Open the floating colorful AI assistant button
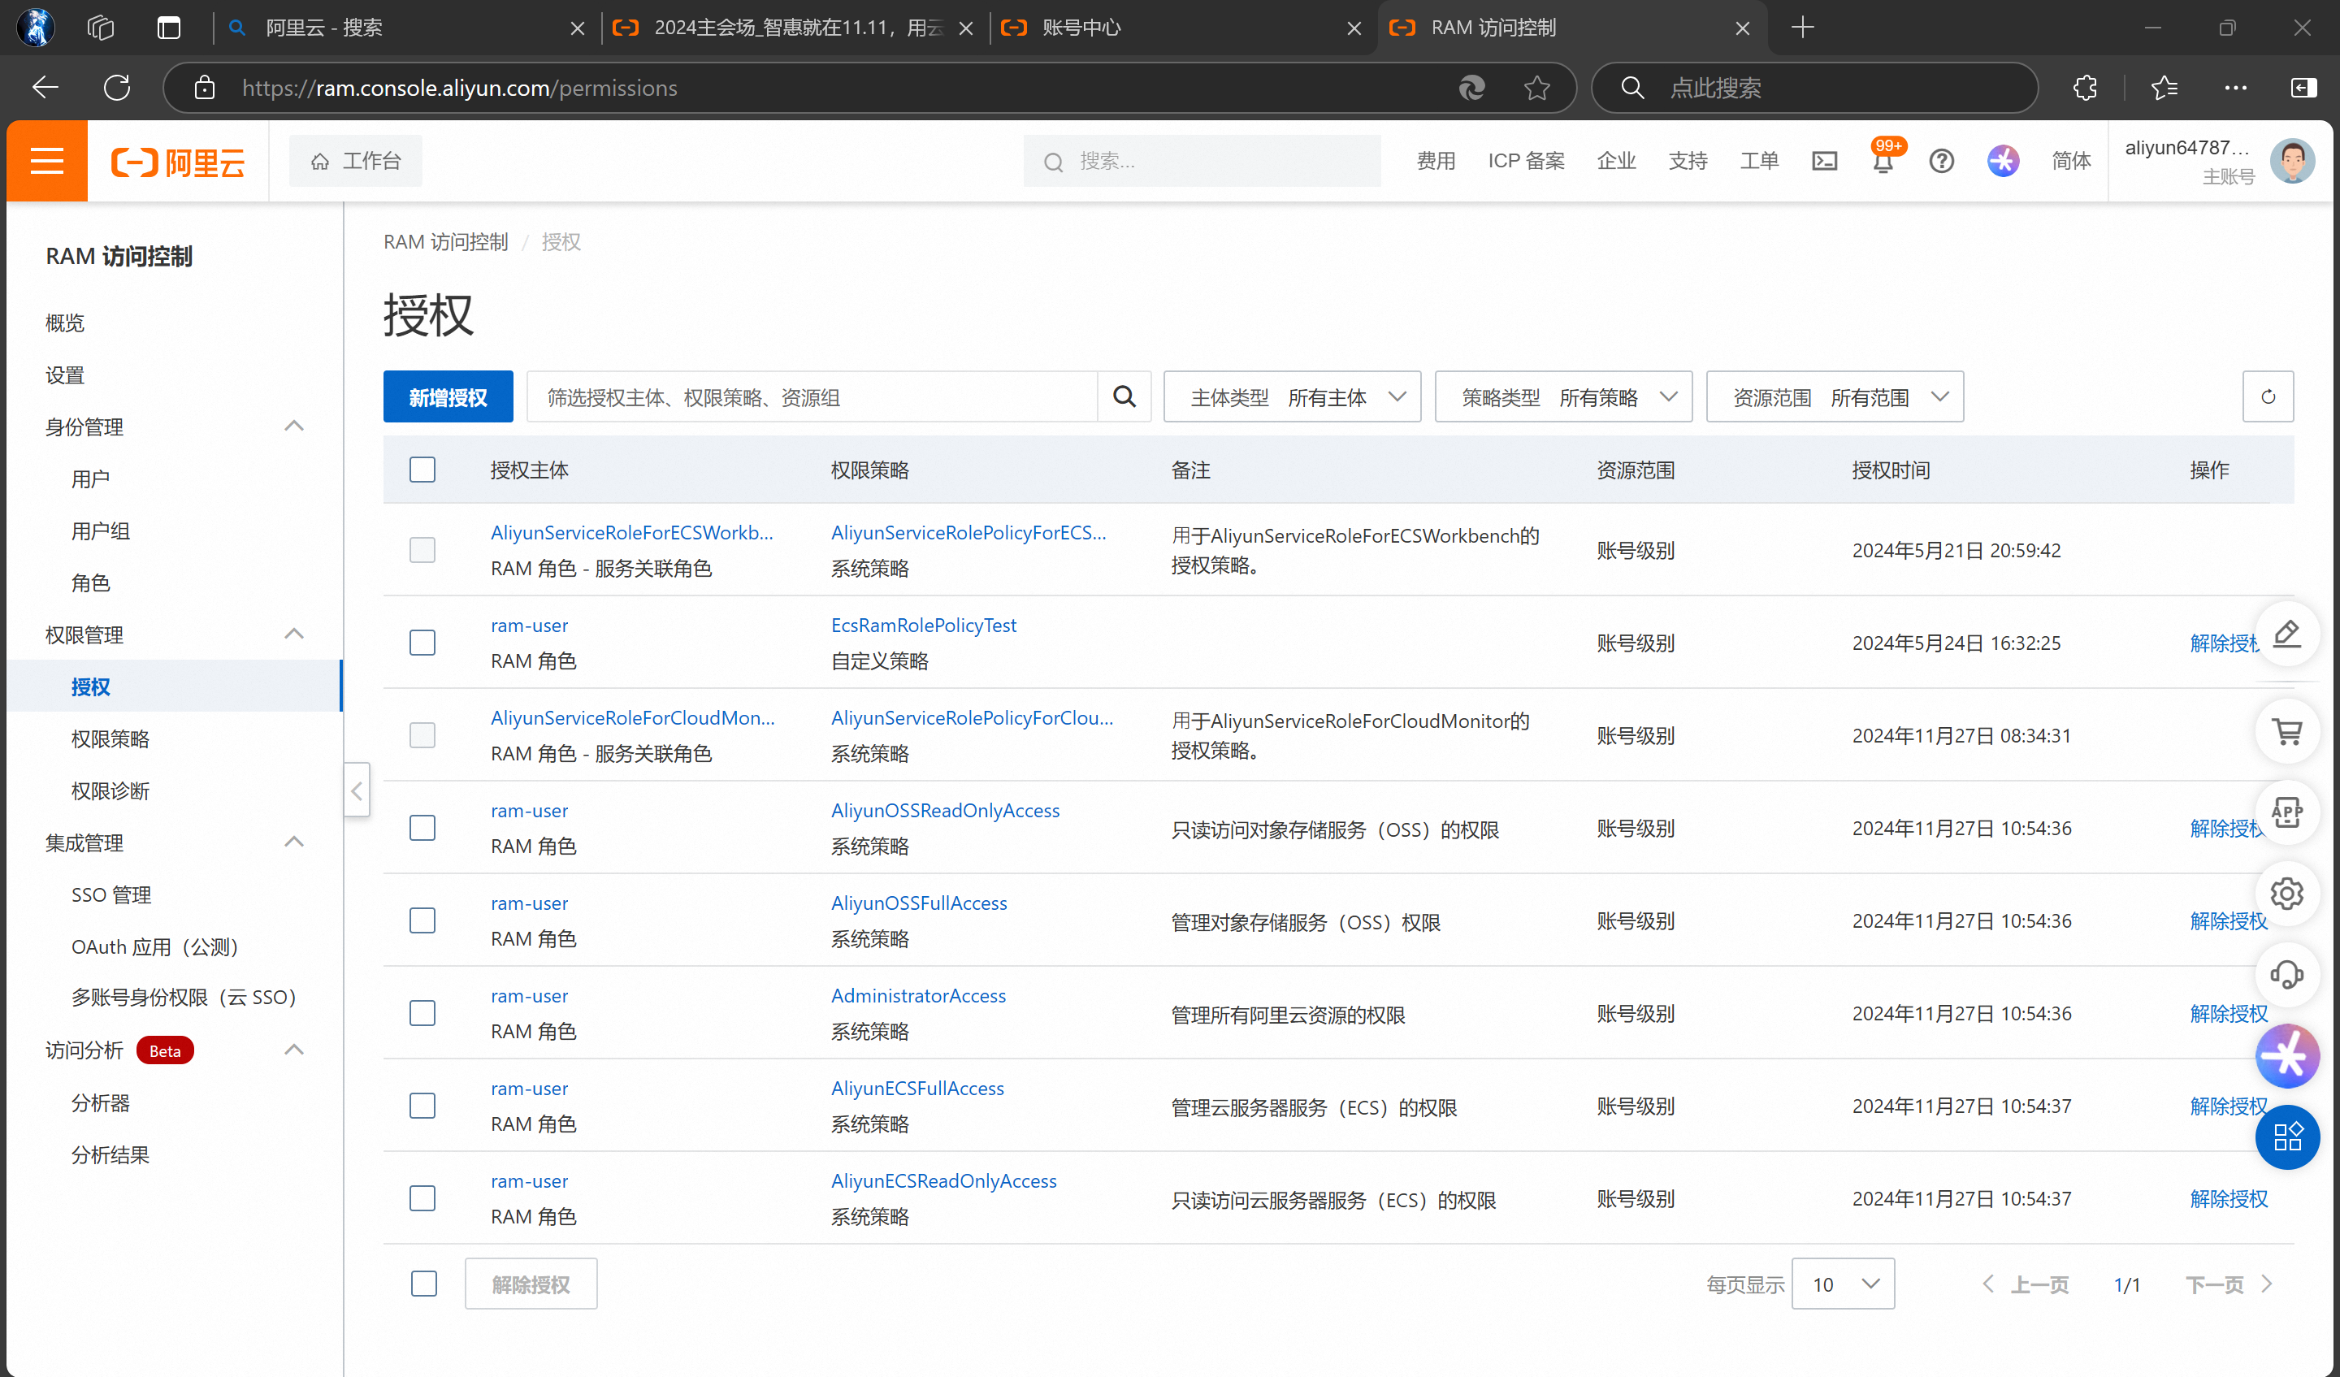2340x1377 pixels. tap(2286, 1056)
